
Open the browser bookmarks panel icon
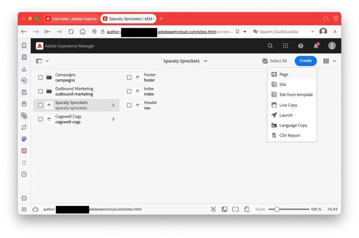[24, 45]
